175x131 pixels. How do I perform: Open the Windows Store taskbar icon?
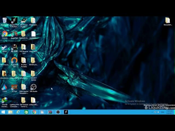coord(26,112)
